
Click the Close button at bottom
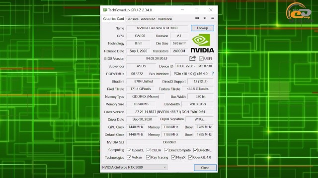(x=205, y=168)
